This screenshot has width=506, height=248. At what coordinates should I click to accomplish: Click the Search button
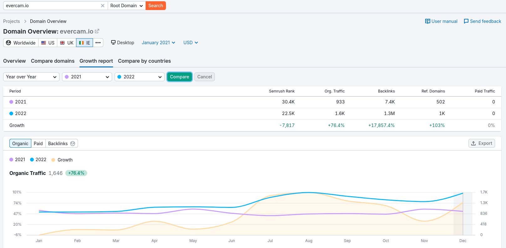[156, 6]
